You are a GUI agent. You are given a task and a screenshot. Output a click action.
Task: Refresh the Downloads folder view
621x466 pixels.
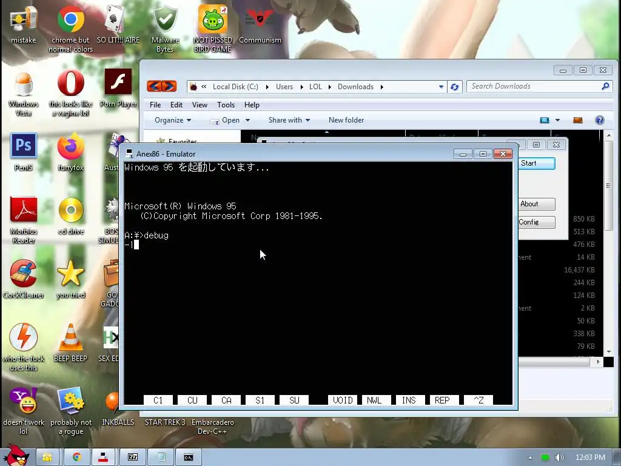coord(455,87)
